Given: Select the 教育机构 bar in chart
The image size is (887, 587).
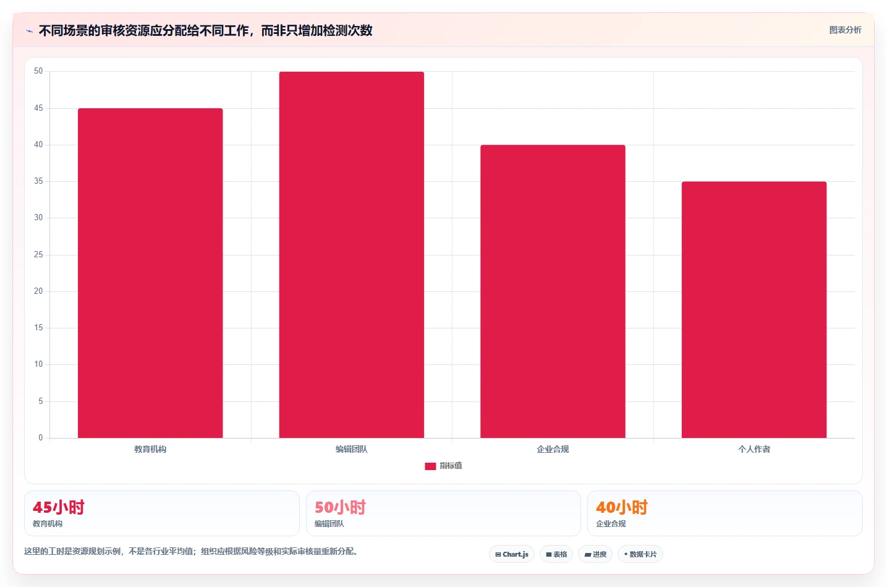Looking at the screenshot, I should point(150,273).
